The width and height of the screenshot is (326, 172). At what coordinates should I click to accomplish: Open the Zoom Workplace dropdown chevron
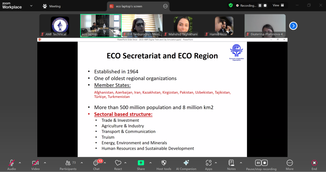click(31, 6)
